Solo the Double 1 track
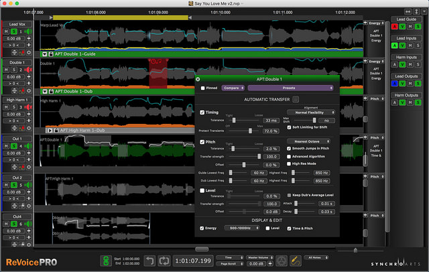The width and height of the screenshot is (429, 272). (13, 70)
